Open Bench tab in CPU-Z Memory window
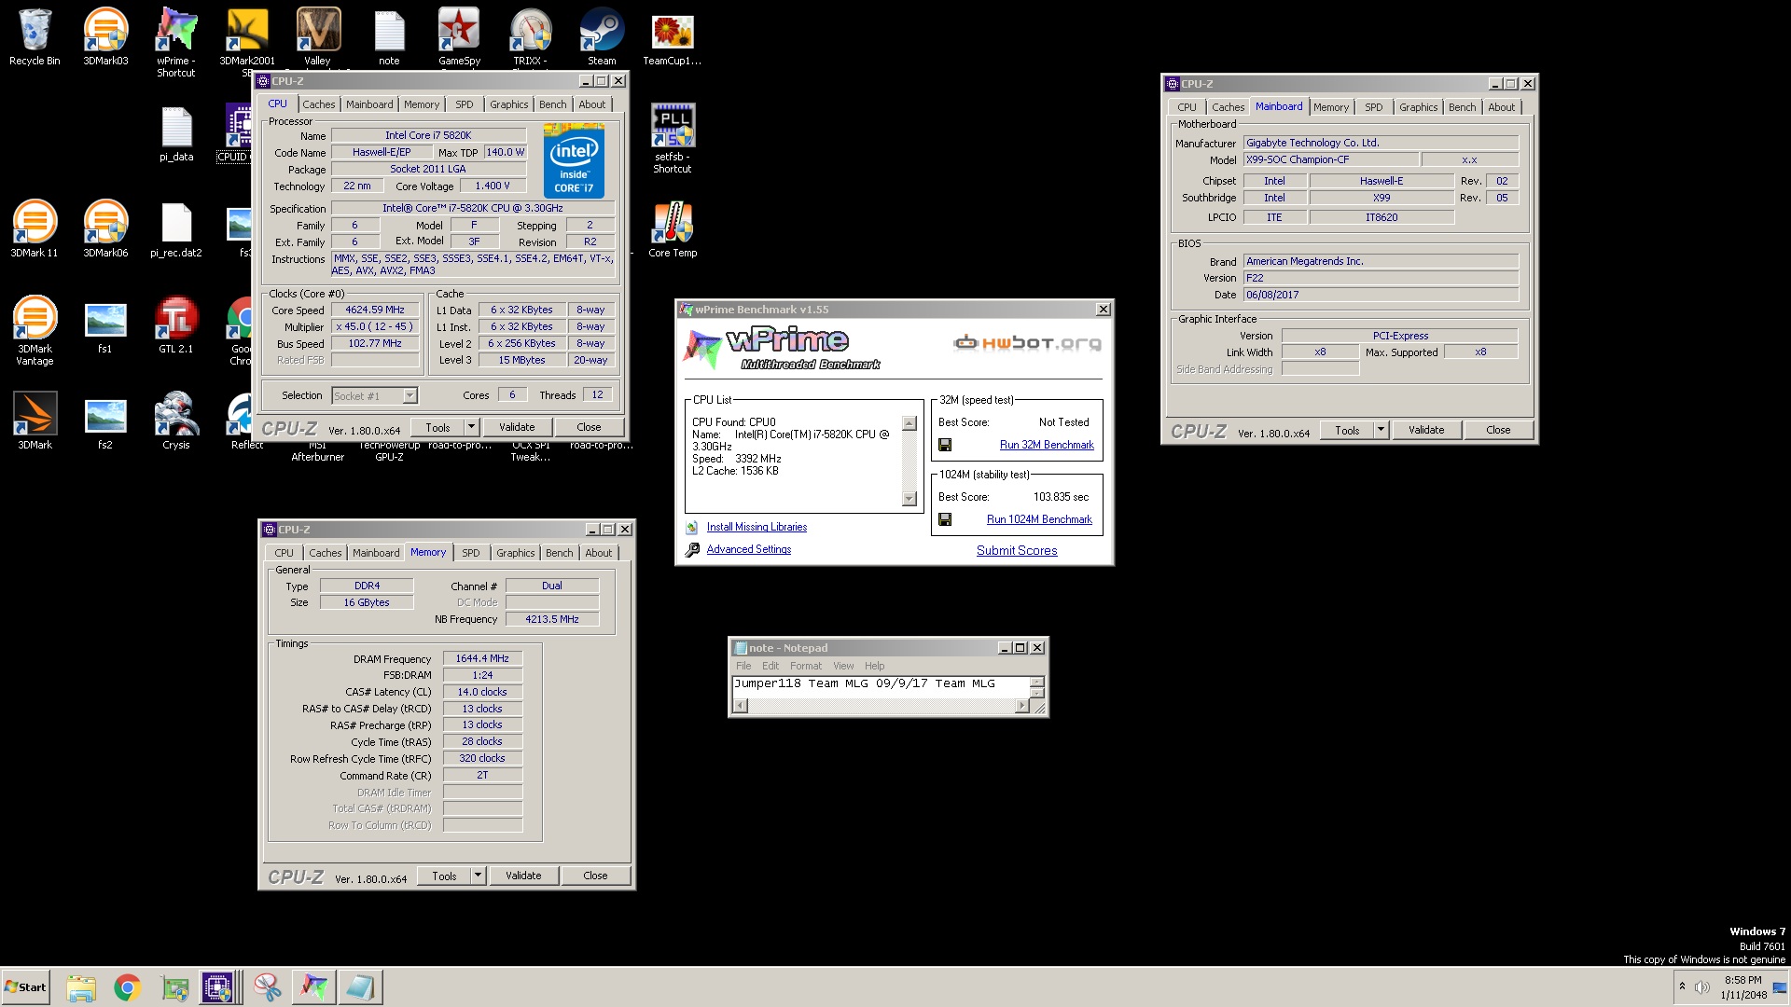 [x=560, y=553]
